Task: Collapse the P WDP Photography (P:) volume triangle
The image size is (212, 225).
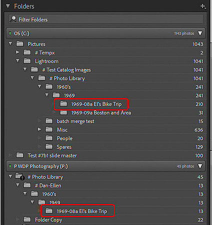Action: [200, 166]
